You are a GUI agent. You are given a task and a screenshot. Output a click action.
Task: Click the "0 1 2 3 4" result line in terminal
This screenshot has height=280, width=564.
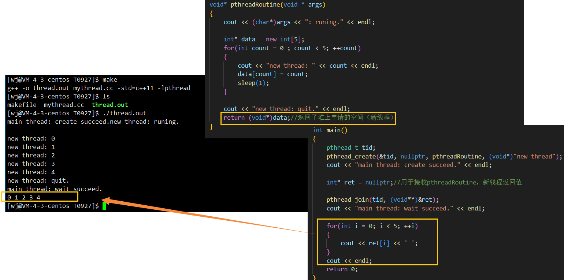click(x=24, y=198)
